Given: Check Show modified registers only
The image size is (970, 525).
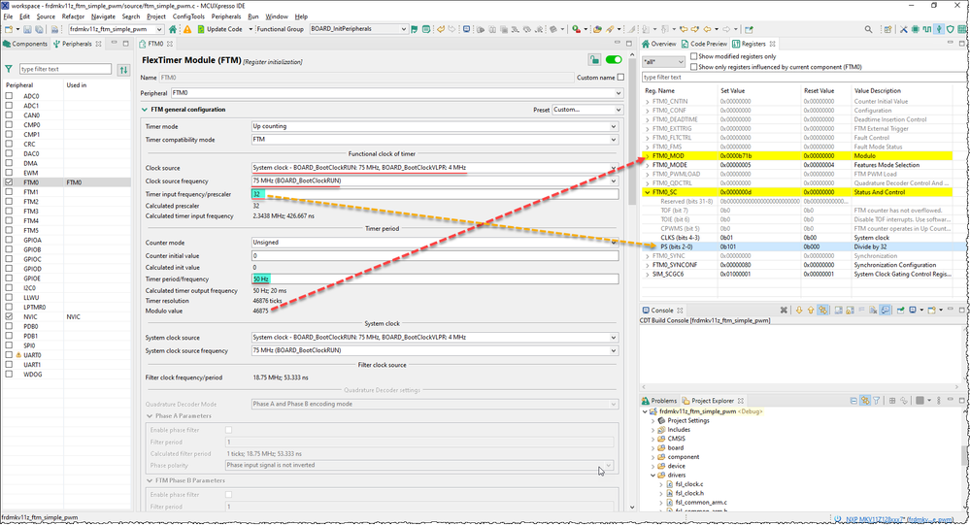Looking at the screenshot, I should tap(693, 56).
